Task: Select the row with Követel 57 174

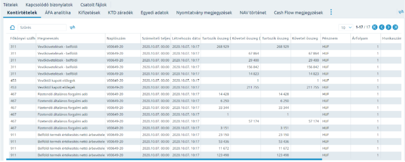Action: 205,121
